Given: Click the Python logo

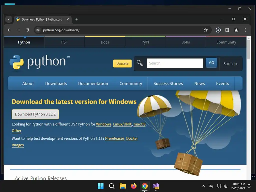Looking at the screenshot, I should [39, 62].
